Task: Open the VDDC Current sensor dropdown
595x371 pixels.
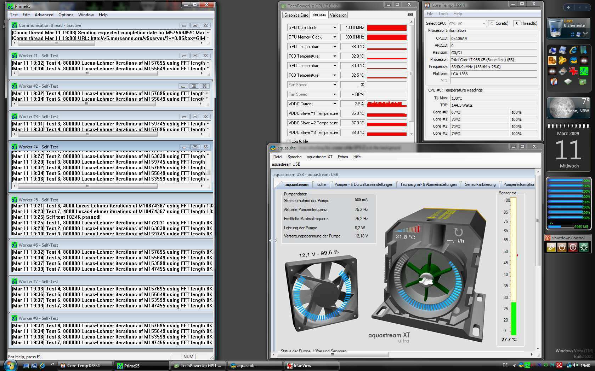Action: click(x=334, y=104)
